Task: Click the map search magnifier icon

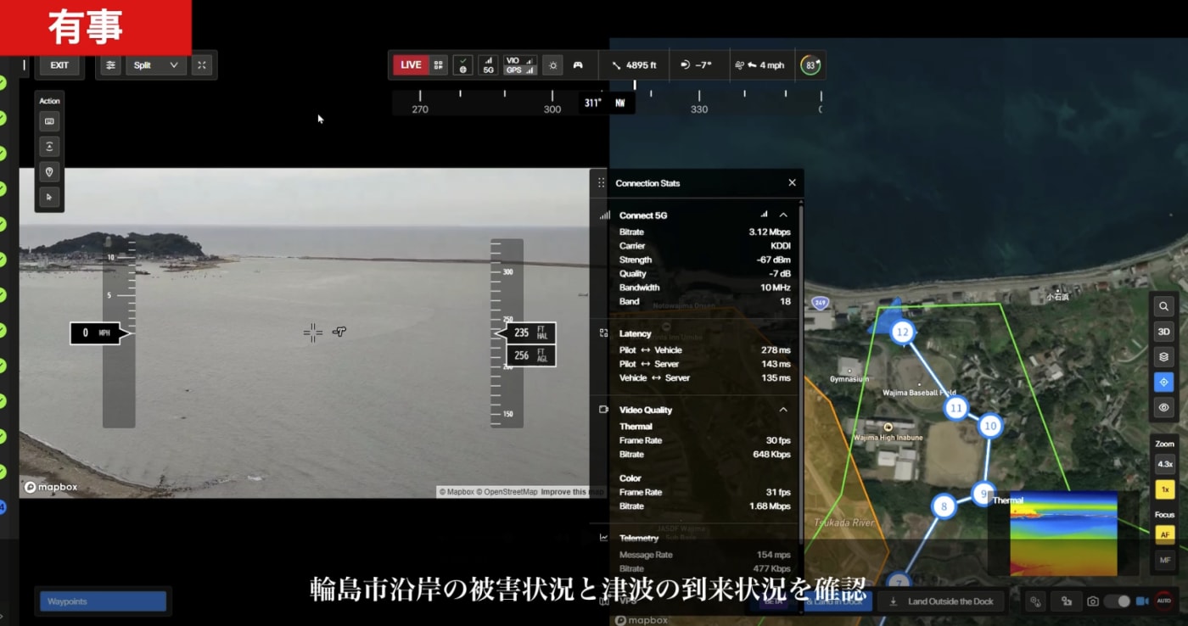Action: click(x=1164, y=307)
